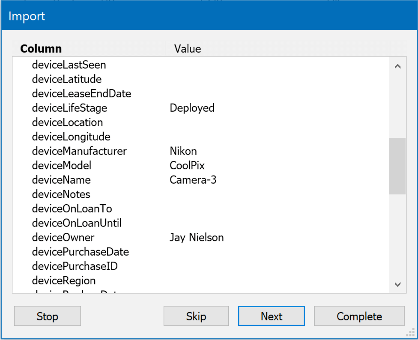This screenshot has height=340, width=418.
Task: Select the deviceLifeStage row
Action: click(x=69, y=108)
